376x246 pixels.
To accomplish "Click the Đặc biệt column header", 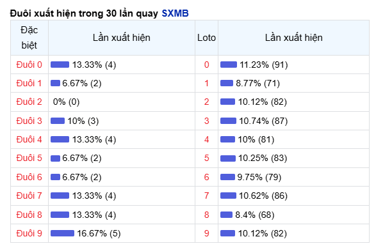I will (x=29, y=38).
